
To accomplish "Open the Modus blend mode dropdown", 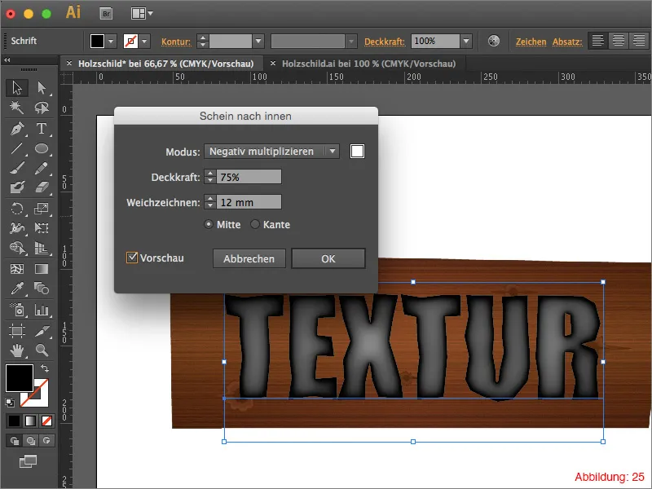I will coord(271,152).
